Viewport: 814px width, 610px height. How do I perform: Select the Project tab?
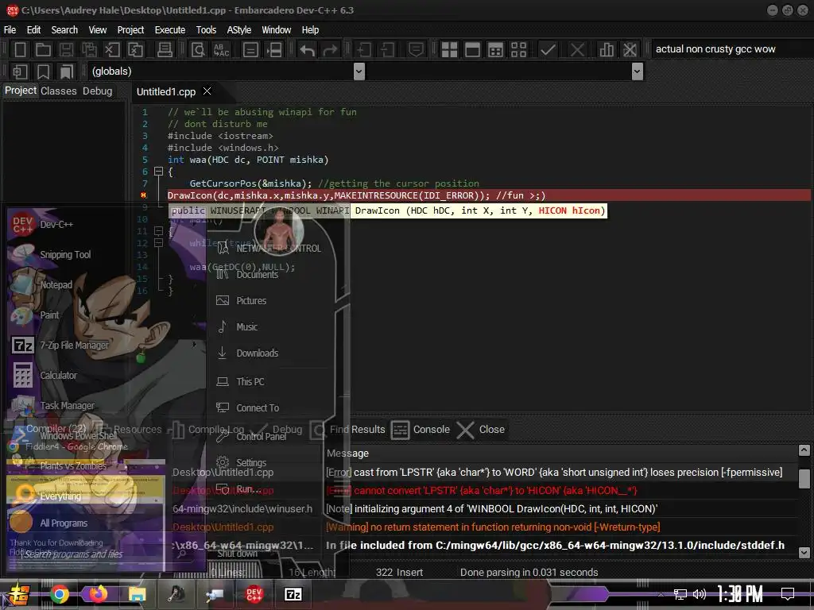coord(20,91)
